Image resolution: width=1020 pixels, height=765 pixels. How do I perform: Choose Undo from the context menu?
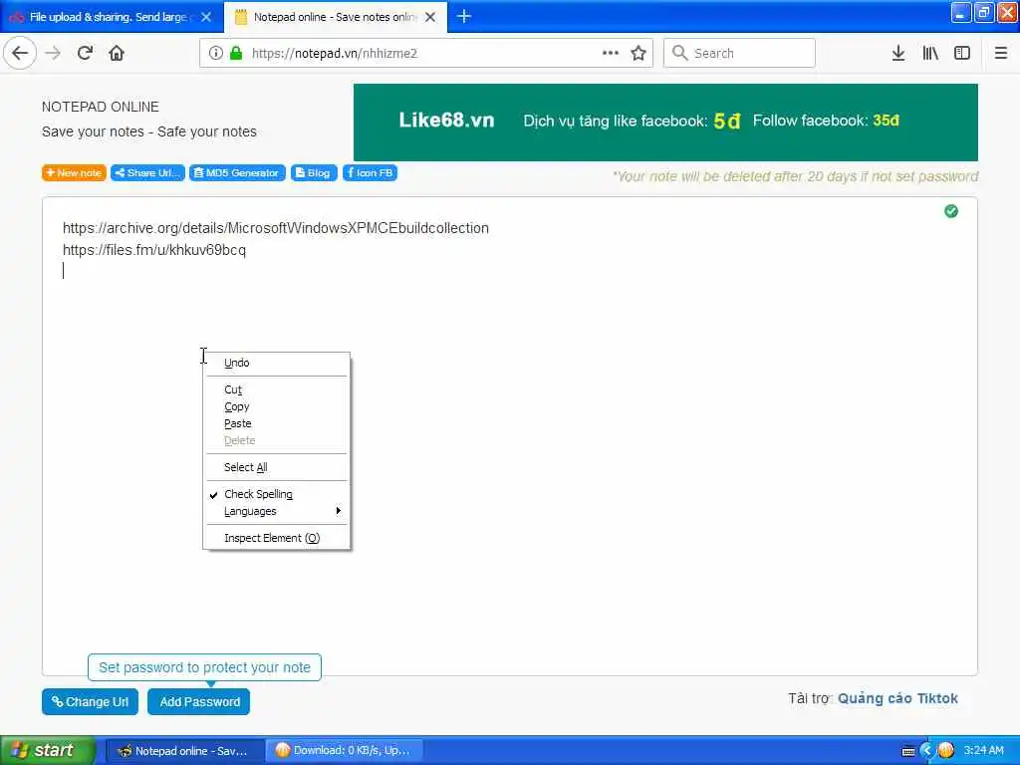(x=277, y=363)
